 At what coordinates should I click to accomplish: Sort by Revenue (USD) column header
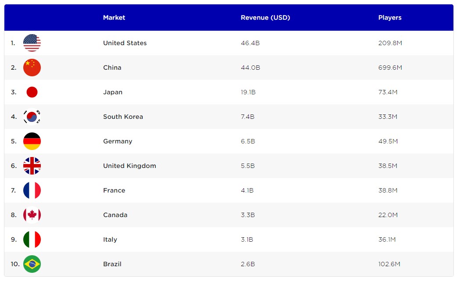click(265, 18)
